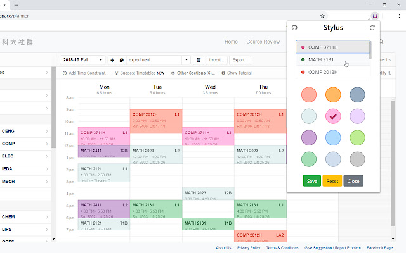
Task: Select COMP 2012H in the Stylus course list
Action: (332, 72)
